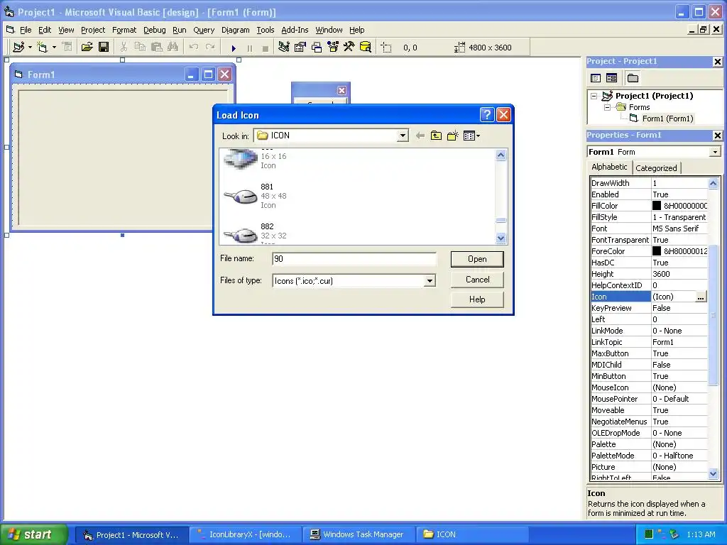The width and height of the screenshot is (727, 545).
Task: Click the Find binoculars icon
Action: pyautogui.click(x=173, y=48)
